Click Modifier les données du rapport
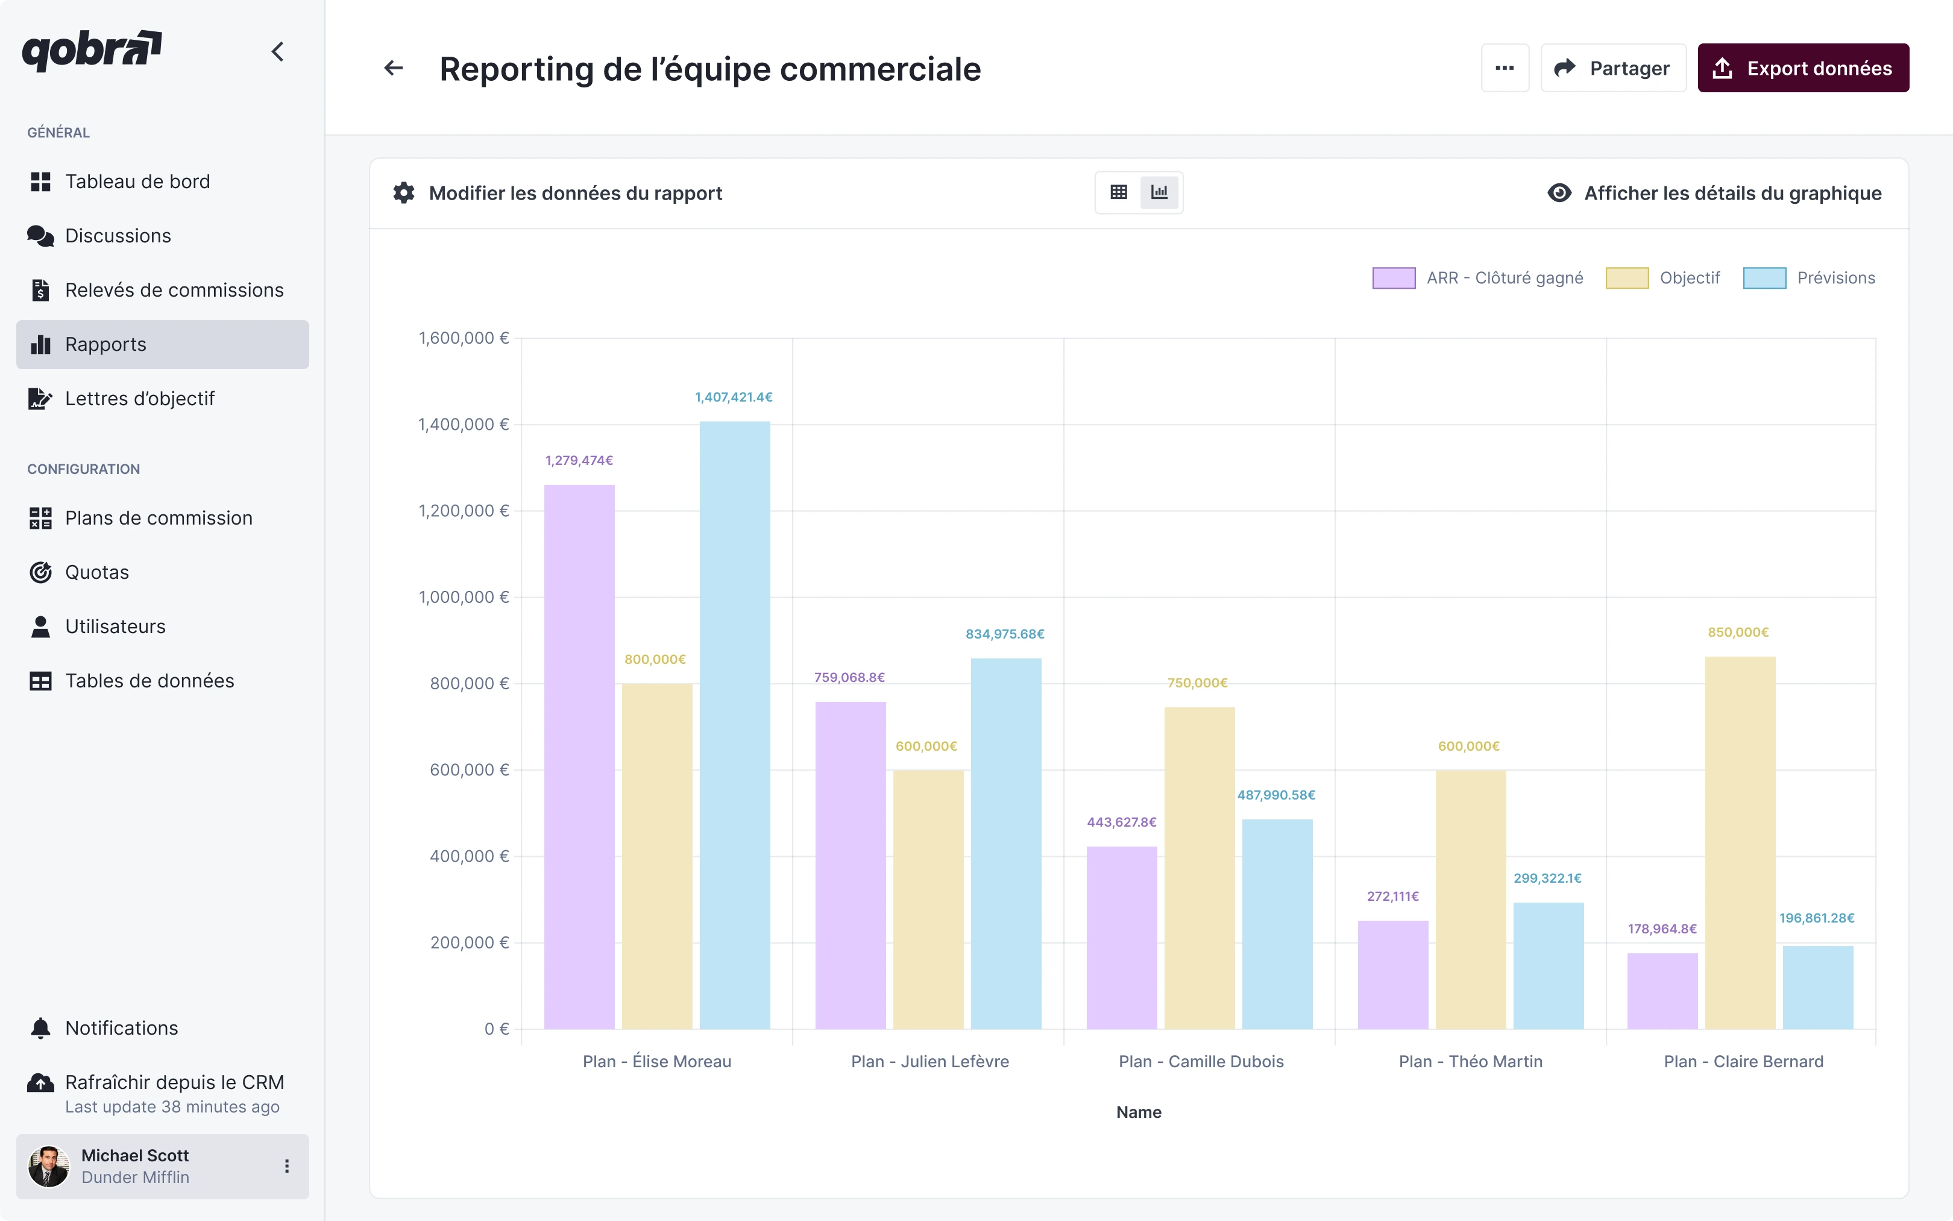 (574, 193)
